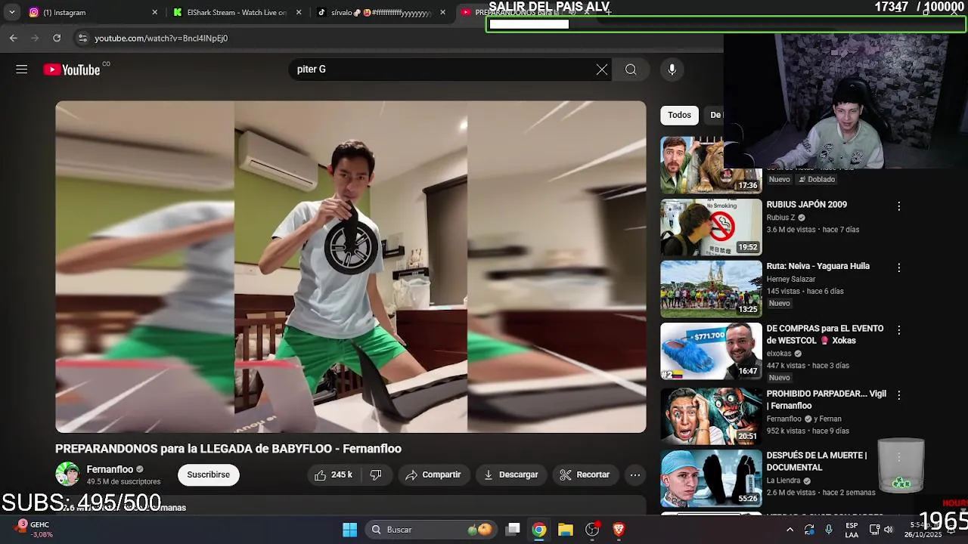Go back using the browser back arrow
The height and width of the screenshot is (544, 968).
click(x=14, y=38)
